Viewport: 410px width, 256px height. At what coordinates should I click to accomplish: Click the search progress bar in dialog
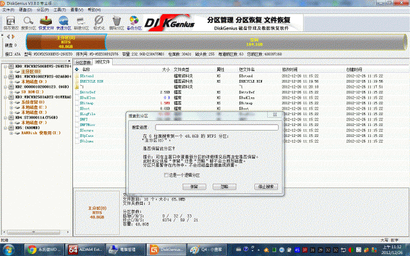[x=217, y=127]
